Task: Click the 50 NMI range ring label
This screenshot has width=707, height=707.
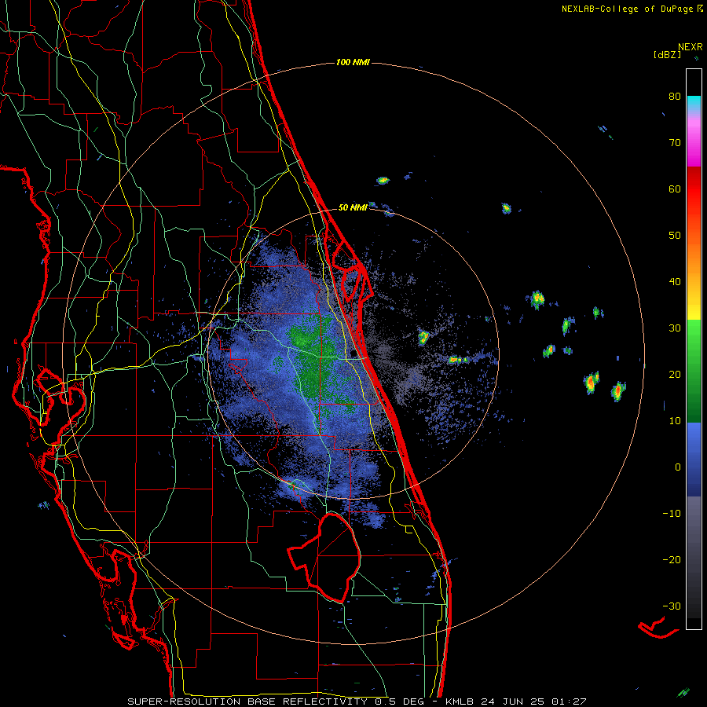Action: [353, 208]
